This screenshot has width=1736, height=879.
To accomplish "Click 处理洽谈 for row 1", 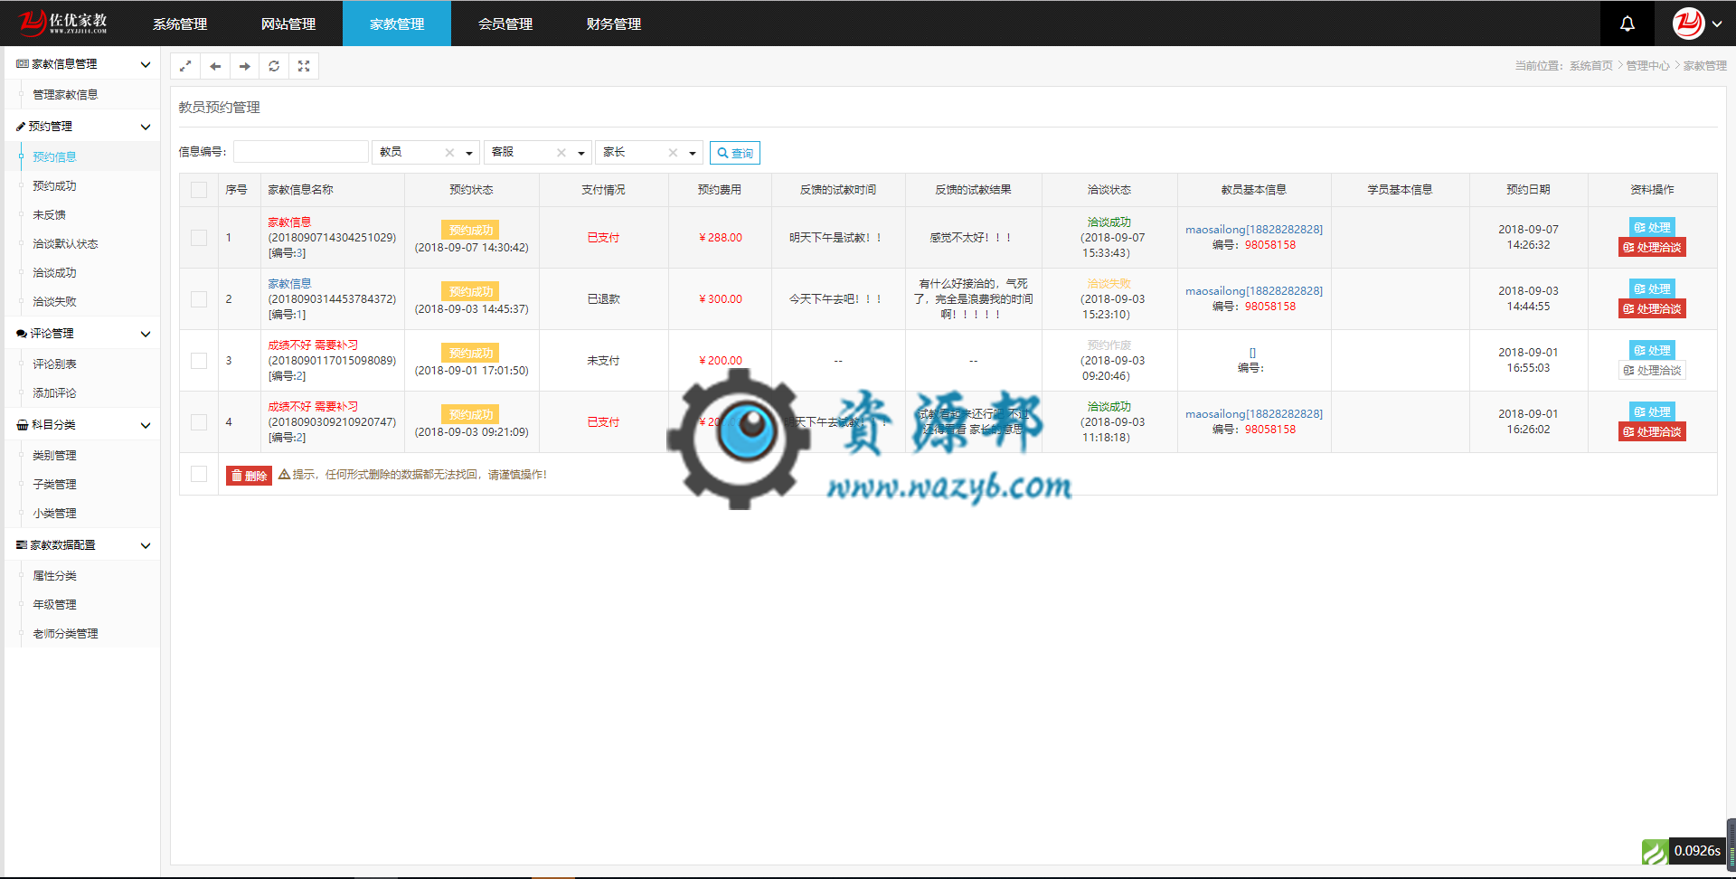I will tap(1652, 248).
